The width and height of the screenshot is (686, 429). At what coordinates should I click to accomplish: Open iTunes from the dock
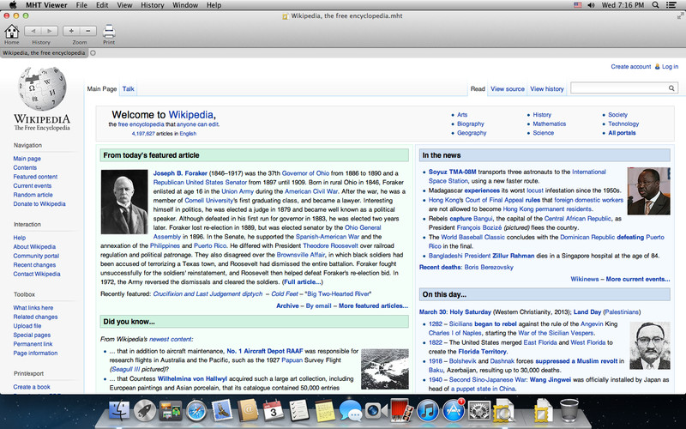click(x=428, y=411)
